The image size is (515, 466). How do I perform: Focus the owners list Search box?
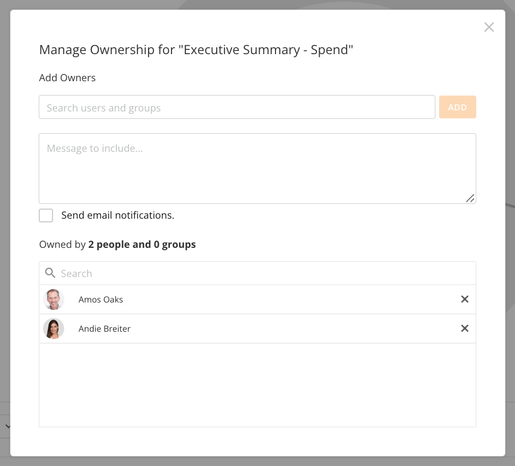pos(265,273)
